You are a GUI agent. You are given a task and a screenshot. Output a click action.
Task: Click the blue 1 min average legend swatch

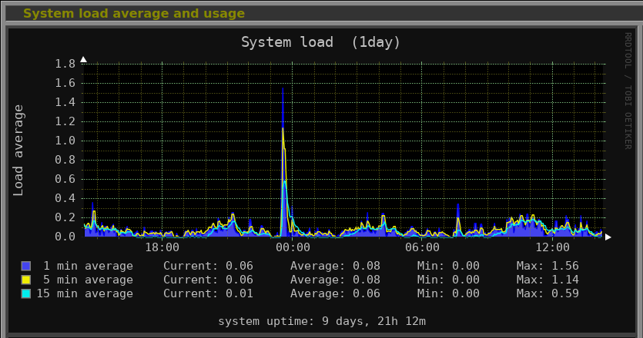point(26,266)
